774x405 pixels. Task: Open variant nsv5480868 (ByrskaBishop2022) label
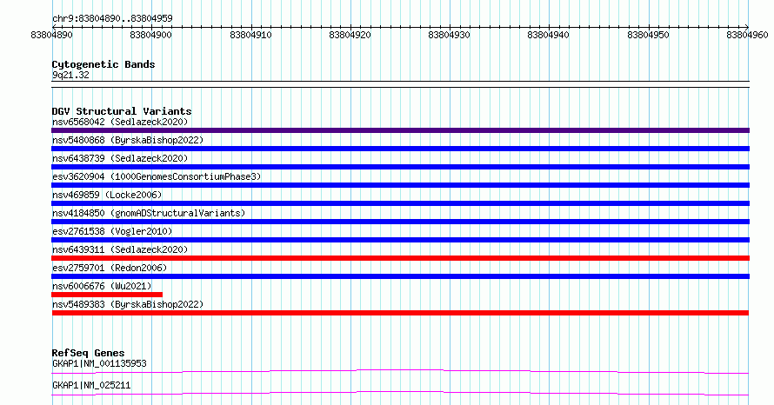[128, 140]
